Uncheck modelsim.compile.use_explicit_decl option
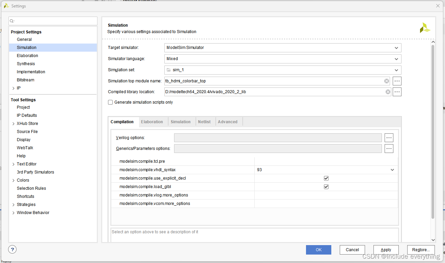This screenshot has width=445, height=263. tap(326, 178)
